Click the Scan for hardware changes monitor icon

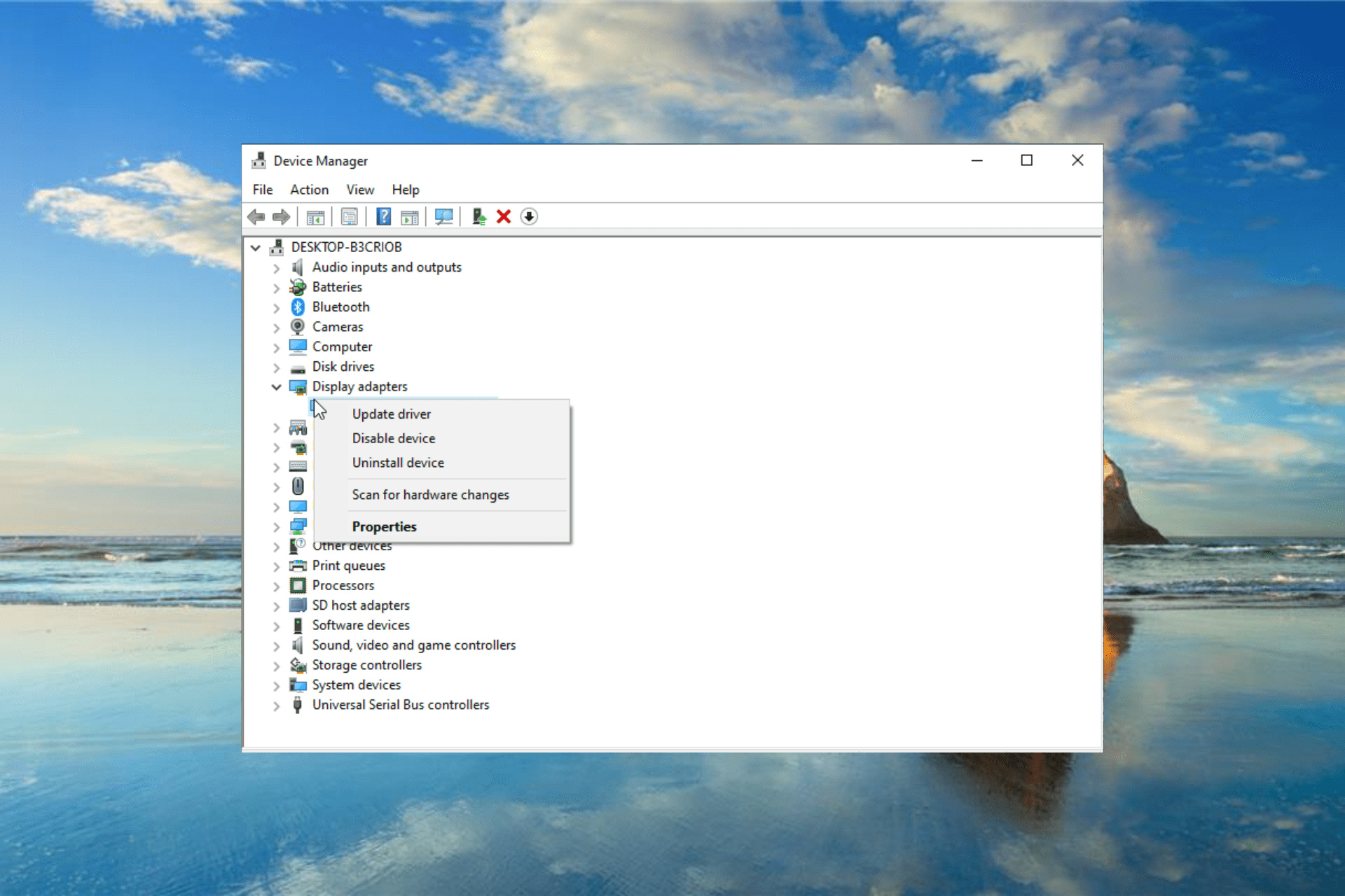(x=443, y=217)
